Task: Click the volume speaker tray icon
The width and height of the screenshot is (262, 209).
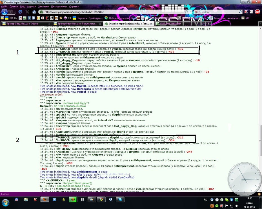Action: click(237, 206)
